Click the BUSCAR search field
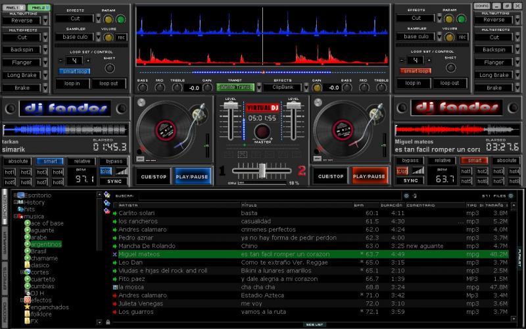Screen dimensions: 526x329 [x=270, y=195]
